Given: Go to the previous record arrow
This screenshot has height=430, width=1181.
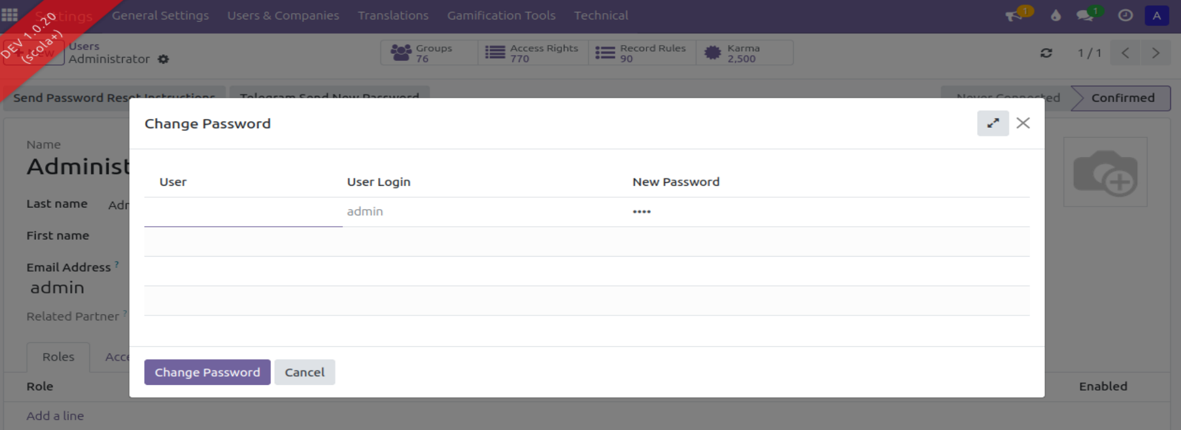Looking at the screenshot, I should [1125, 53].
